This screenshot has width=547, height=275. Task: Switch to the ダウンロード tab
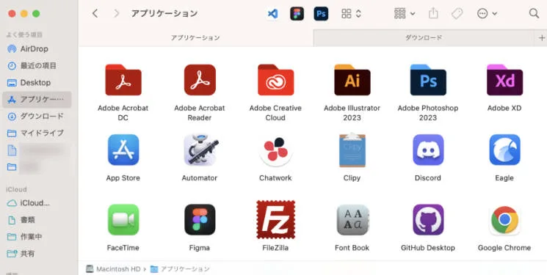click(x=424, y=37)
